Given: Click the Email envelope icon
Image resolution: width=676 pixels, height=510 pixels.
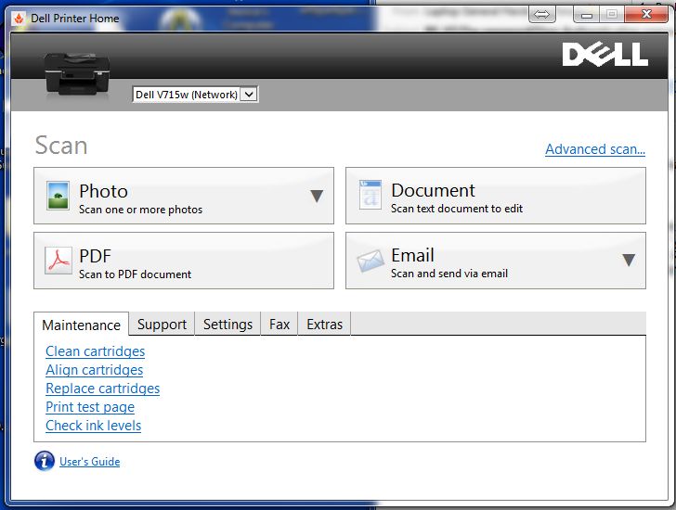Looking at the screenshot, I should click(370, 261).
